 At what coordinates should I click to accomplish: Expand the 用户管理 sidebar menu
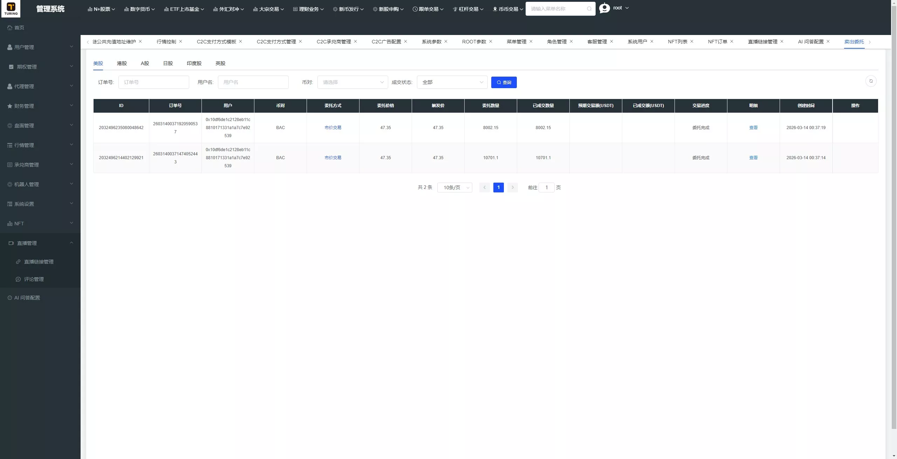click(40, 47)
